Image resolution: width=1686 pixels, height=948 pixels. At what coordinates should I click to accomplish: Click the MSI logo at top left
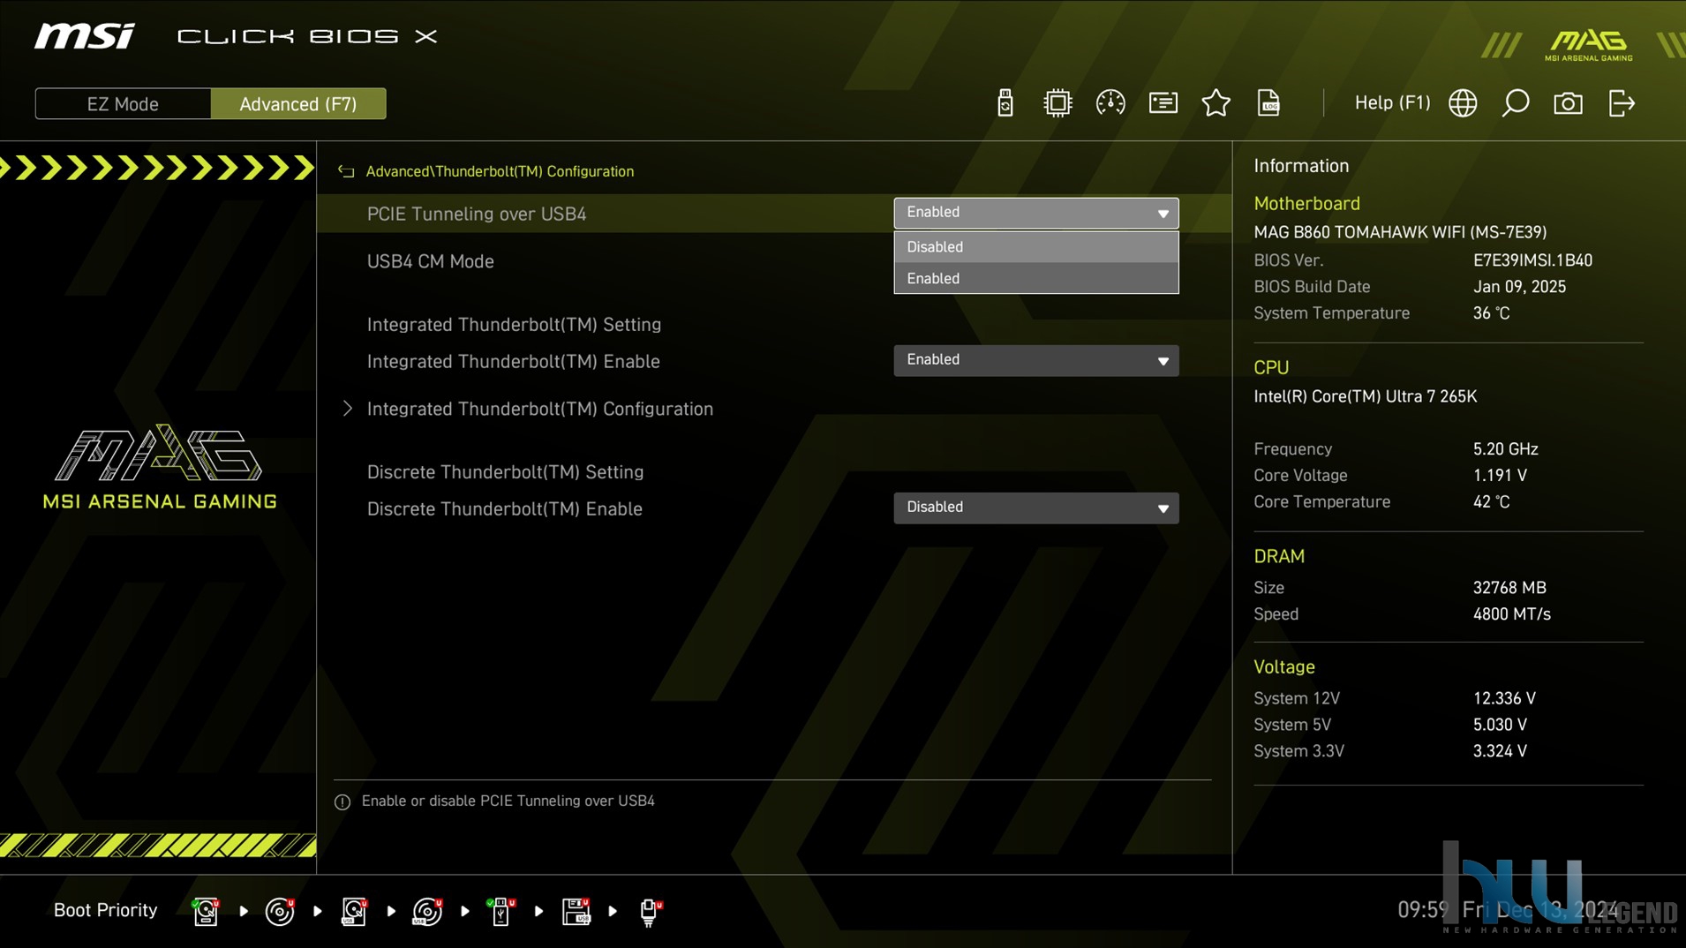click(x=85, y=36)
